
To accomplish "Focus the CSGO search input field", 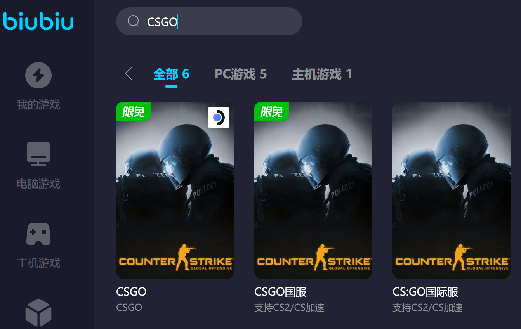I will [209, 21].
